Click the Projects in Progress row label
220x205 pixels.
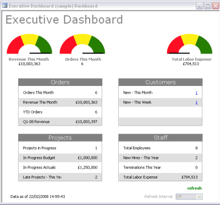click(40, 148)
